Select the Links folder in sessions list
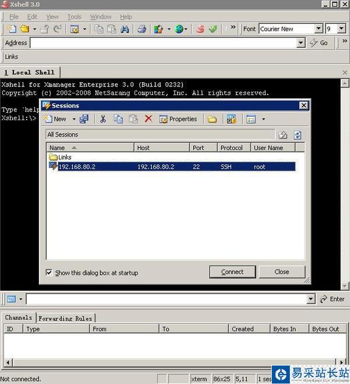The image size is (350, 384). 60,157
